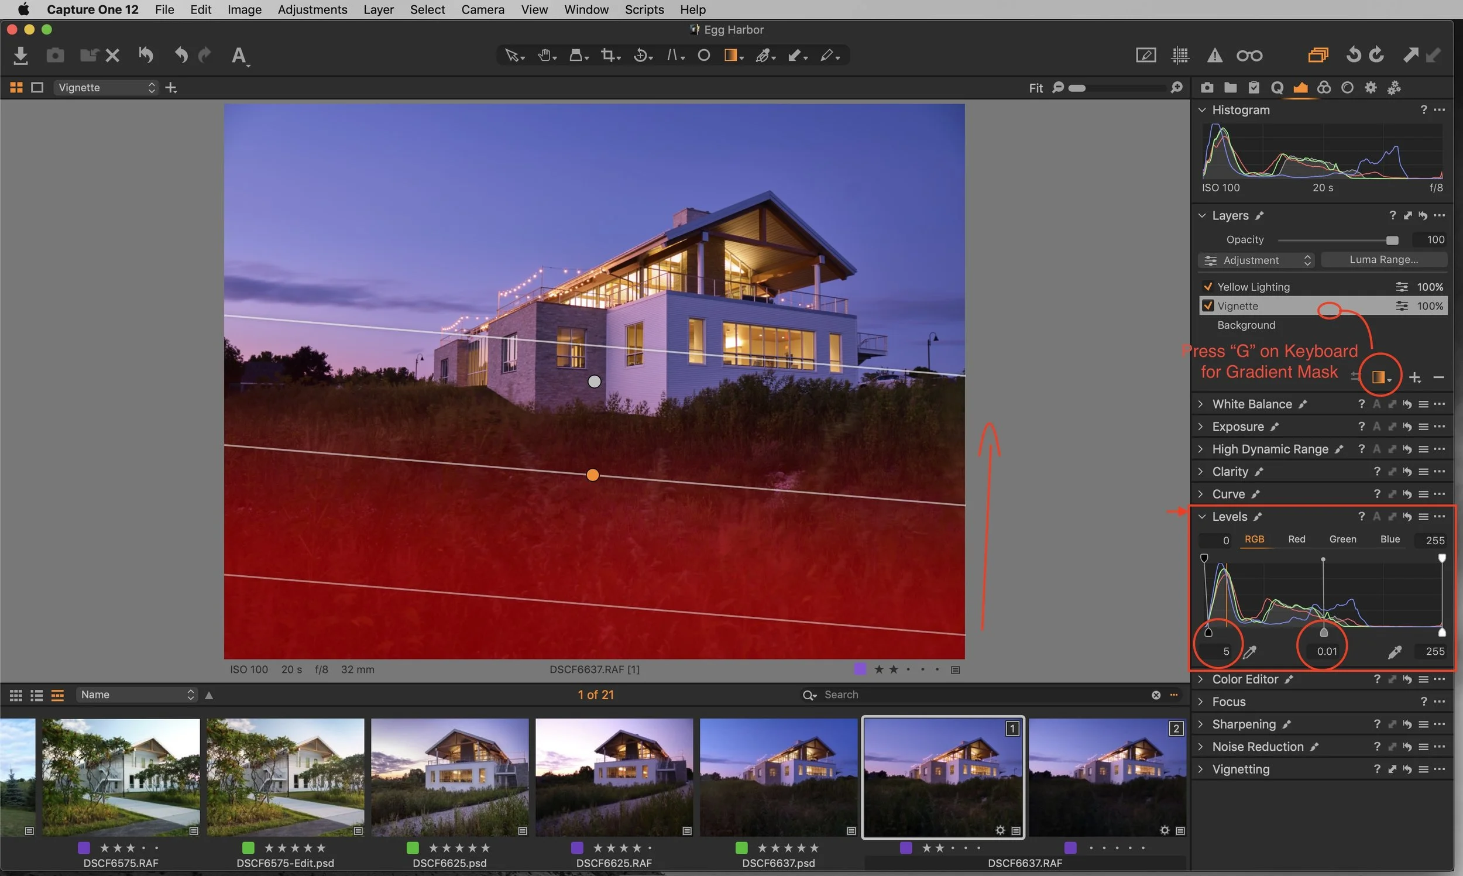Select the Pointer select tool
Screen dimensions: 1463x876
514,56
